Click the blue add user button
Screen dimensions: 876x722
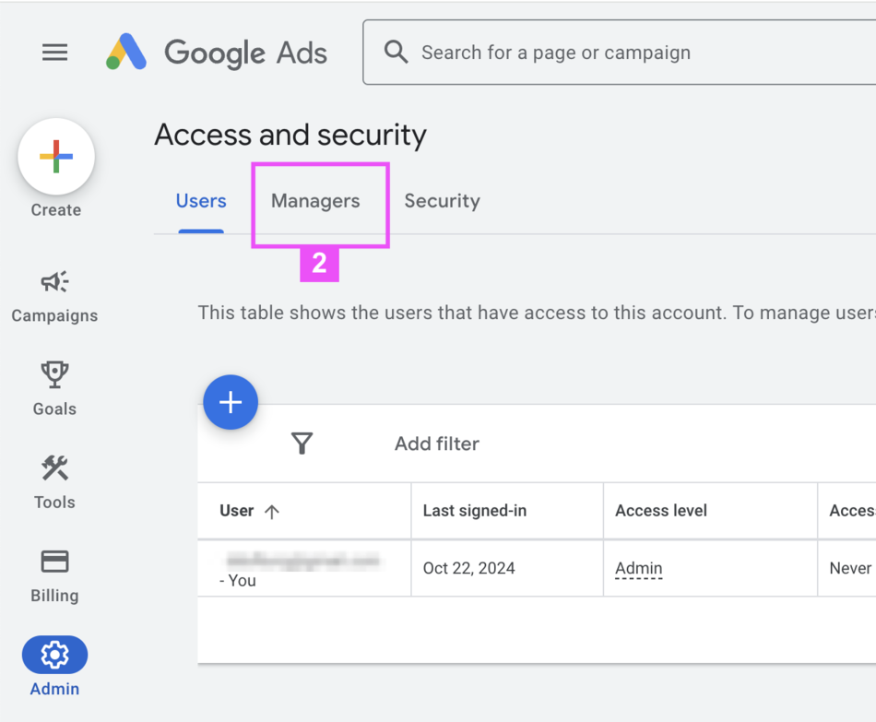(231, 402)
